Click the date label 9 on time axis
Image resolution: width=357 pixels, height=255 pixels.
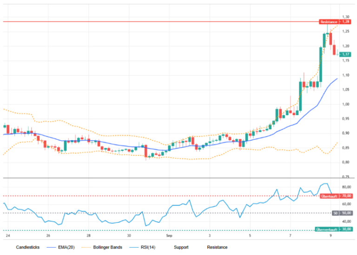coord(331,235)
